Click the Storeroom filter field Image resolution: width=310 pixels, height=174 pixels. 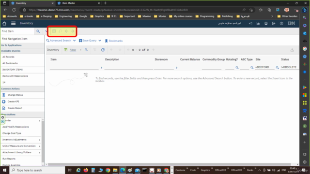point(164,68)
